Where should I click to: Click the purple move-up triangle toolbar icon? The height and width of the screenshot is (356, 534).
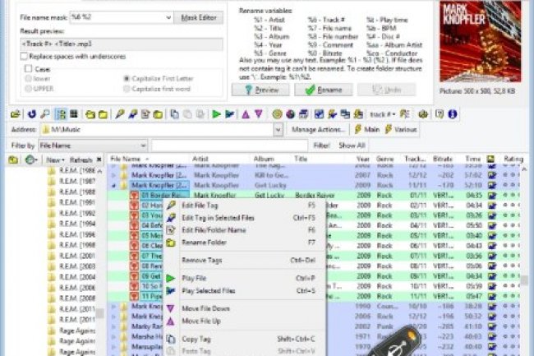click(246, 114)
